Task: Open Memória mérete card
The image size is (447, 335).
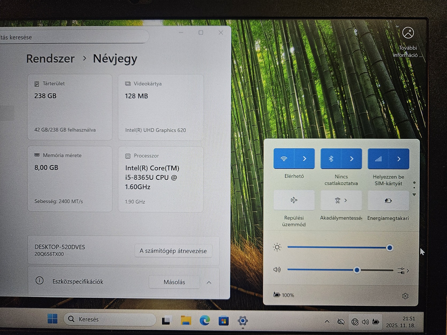Action: tap(70, 179)
